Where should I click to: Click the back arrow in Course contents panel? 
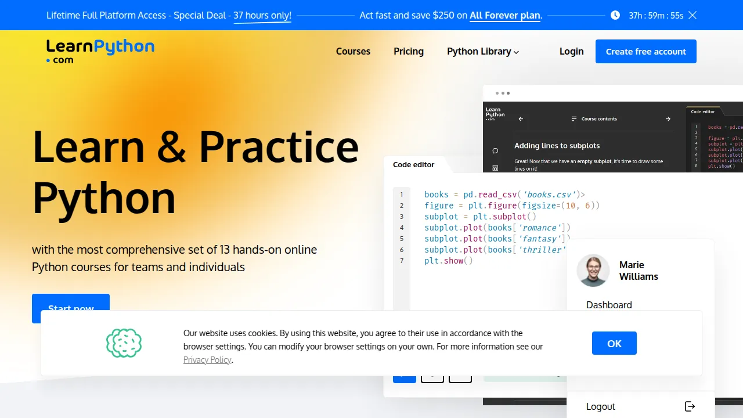pos(521,118)
